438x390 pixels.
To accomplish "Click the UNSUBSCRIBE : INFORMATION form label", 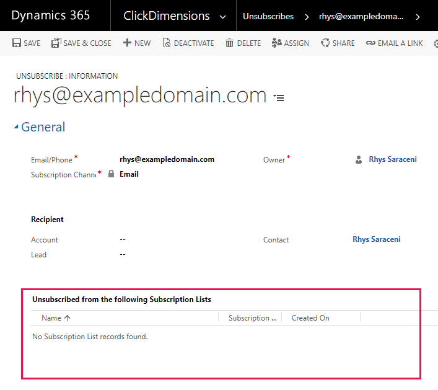I will (x=67, y=76).
